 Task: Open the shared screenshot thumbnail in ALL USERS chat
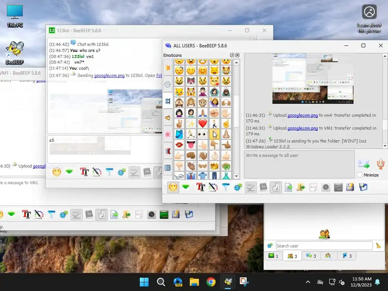tap(313, 78)
